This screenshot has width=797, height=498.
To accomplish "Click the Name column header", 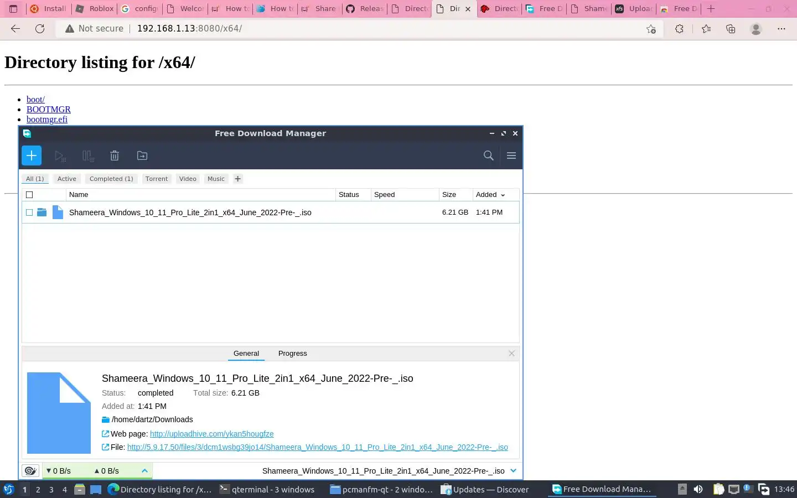I will (201, 195).
